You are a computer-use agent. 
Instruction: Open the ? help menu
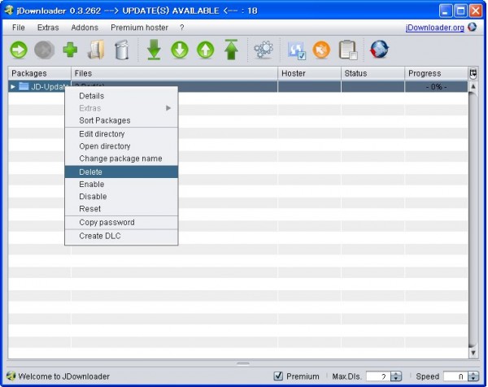(181, 28)
